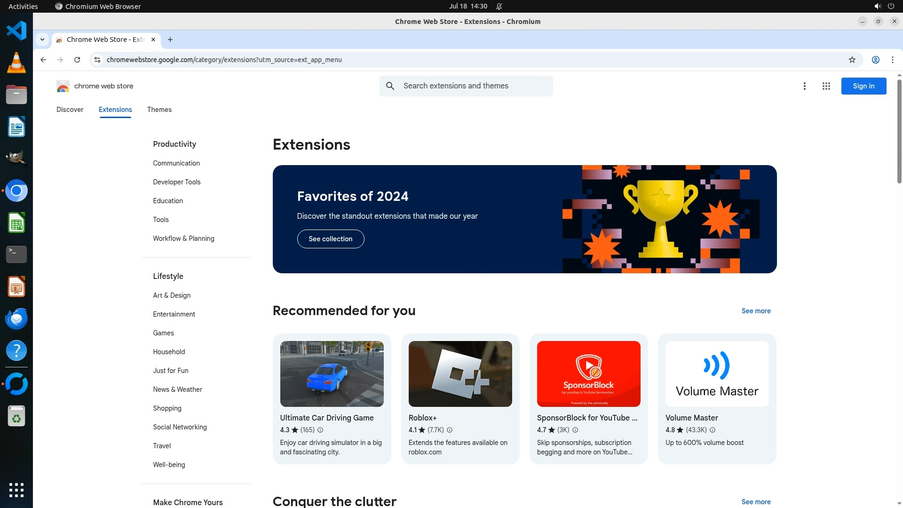Open web store three-dot more options menu
Screen dimensions: 903x508
pyautogui.click(x=804, y=86)
